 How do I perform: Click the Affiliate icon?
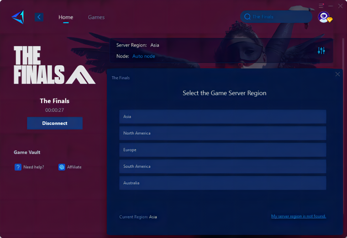coord(62,167)
